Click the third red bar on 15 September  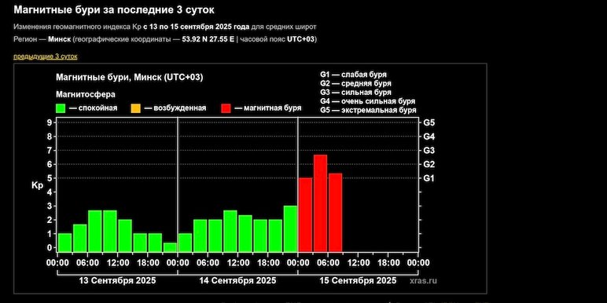point(335,212)
